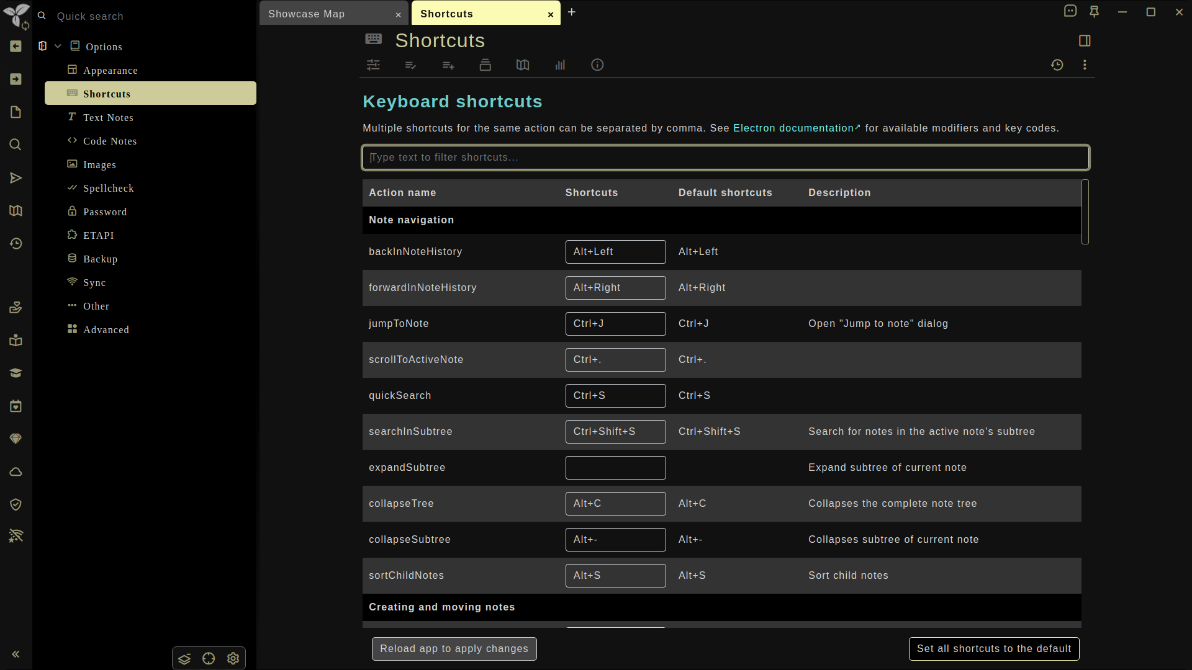This screenshot has width=1192, height=670.
Task: Open note map ribbon icon
Action: tap(523, 65)
